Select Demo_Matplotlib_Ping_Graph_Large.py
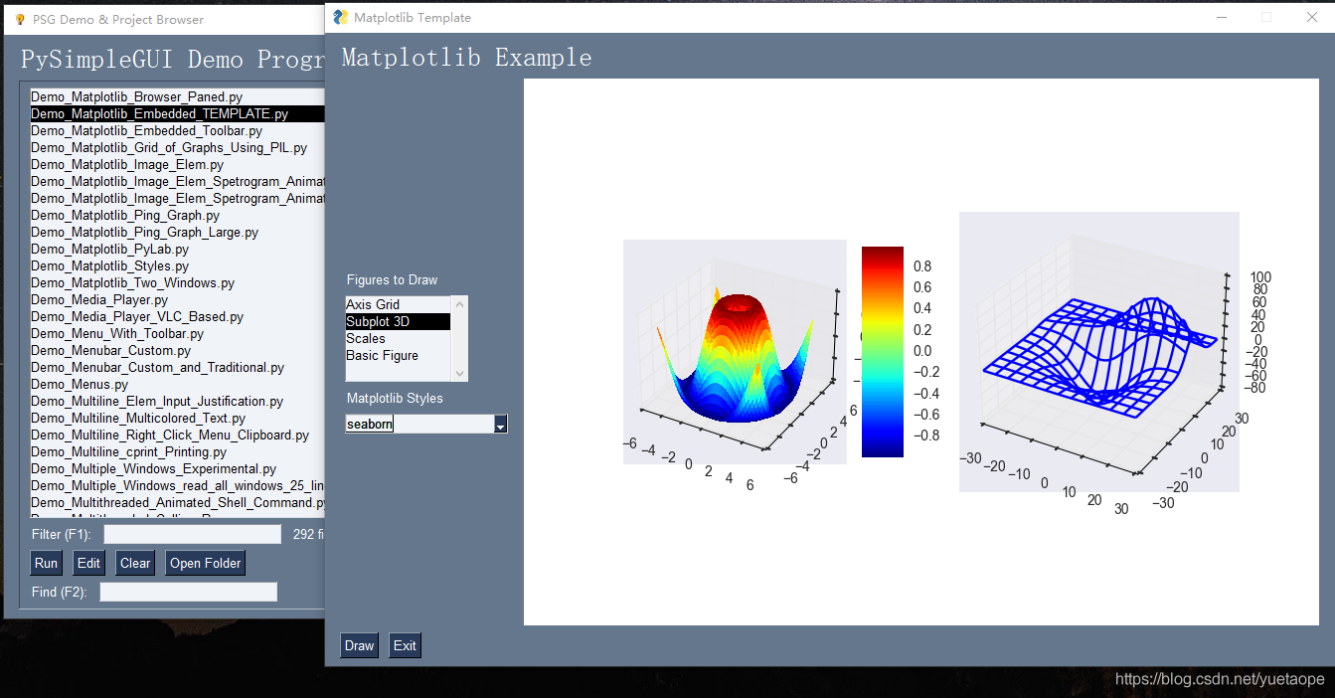This screenshot has height=698, width=1335. tap(177, 233)
